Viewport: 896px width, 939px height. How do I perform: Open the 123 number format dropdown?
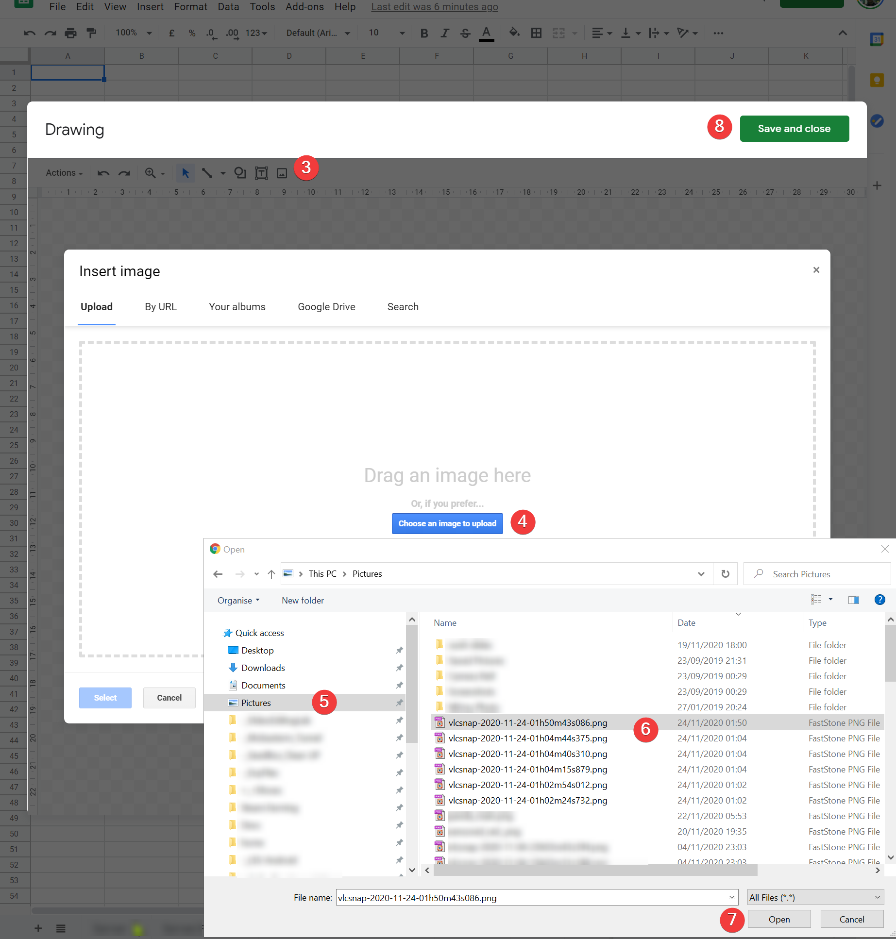point(256,33)
